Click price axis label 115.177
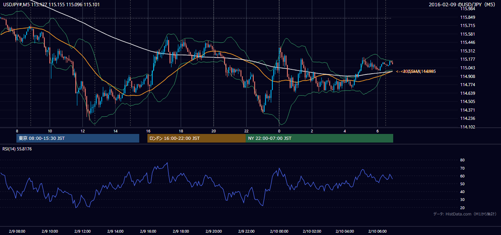 tap(468, 59)
